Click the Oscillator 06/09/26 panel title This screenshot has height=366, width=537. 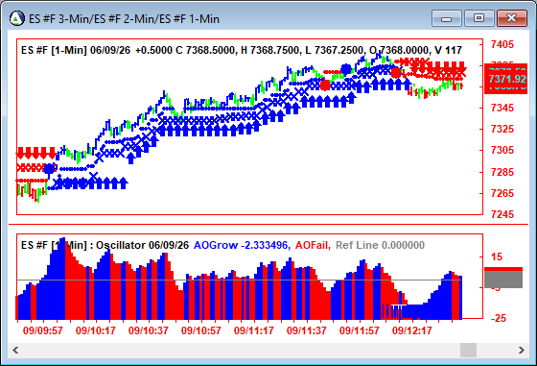tap(105, 245)
